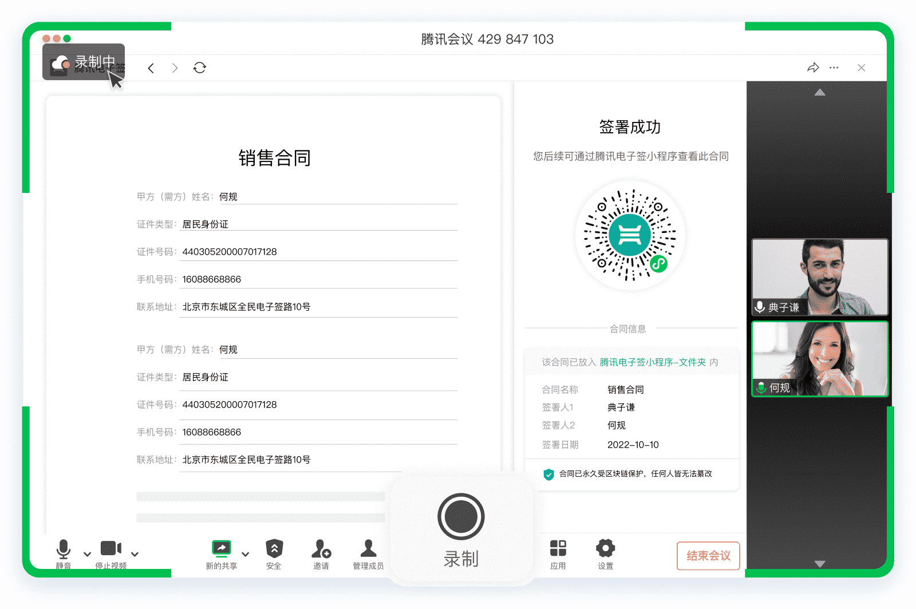Stop video with the camera icon
Image resolution: width=916 pixels, height=609 pixels.
[111, 553]
